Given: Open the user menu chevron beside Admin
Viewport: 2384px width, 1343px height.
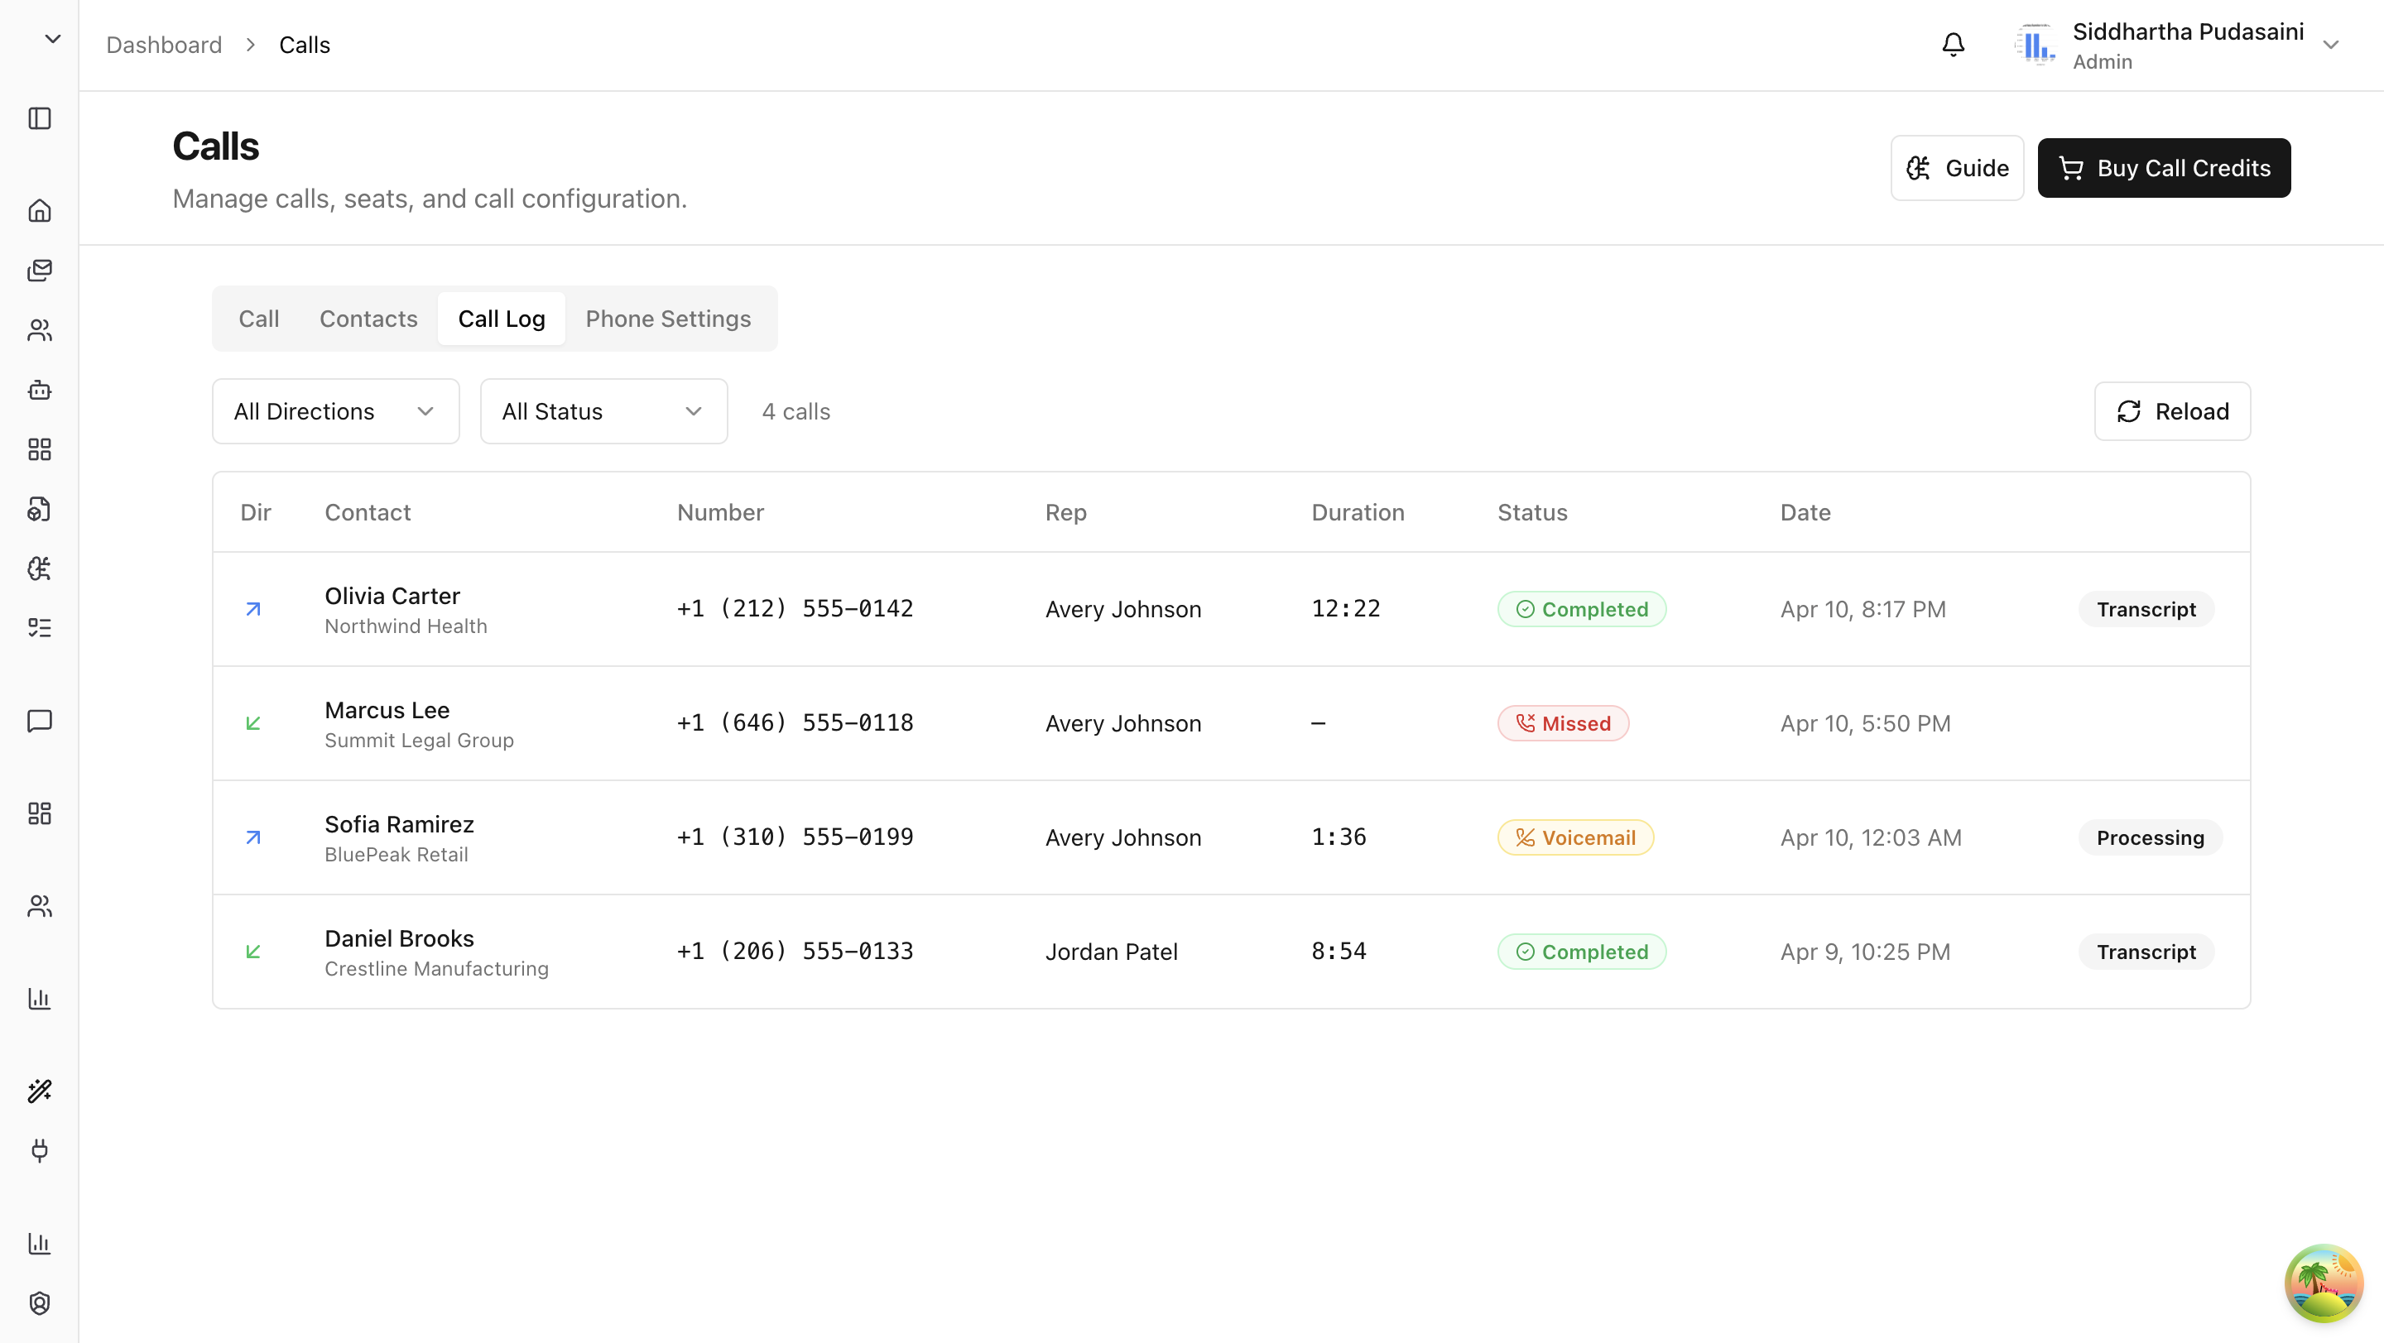Looking at the screenshot, I should click(2330, 45).
